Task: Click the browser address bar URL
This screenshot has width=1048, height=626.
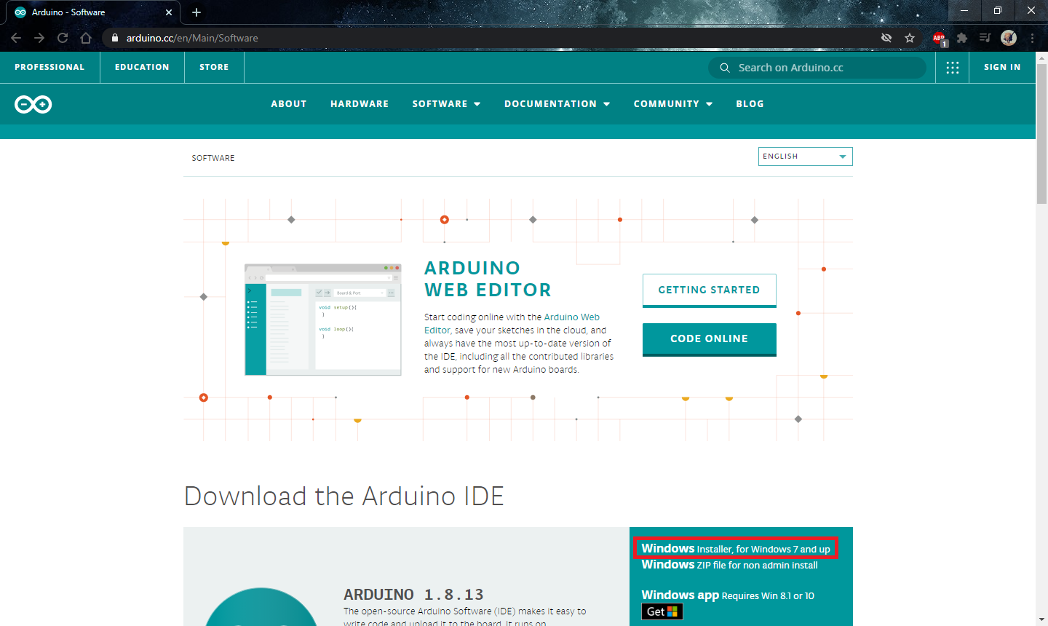Action: (192, 38)
